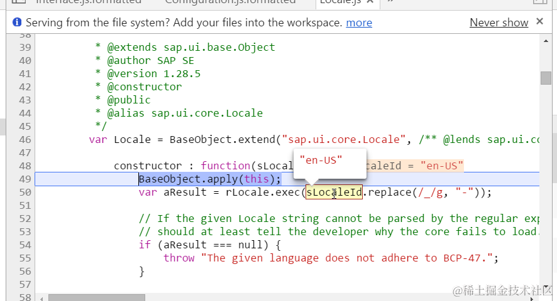Dismiss the file system infobar with the X
Image resolution: width=557 pixels, height=301 pixels.
coord(539,21)
